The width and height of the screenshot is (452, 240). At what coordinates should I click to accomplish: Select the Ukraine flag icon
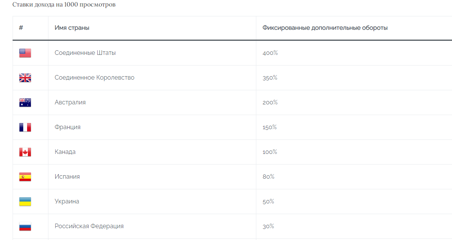[25, 202]
